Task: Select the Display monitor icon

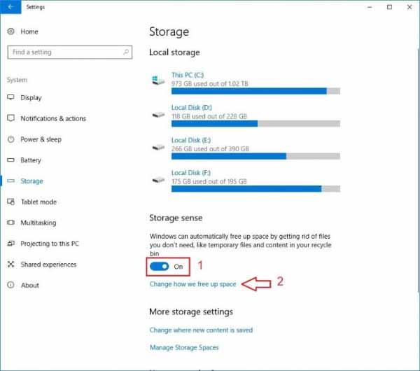Action: [x=10, y=97]
